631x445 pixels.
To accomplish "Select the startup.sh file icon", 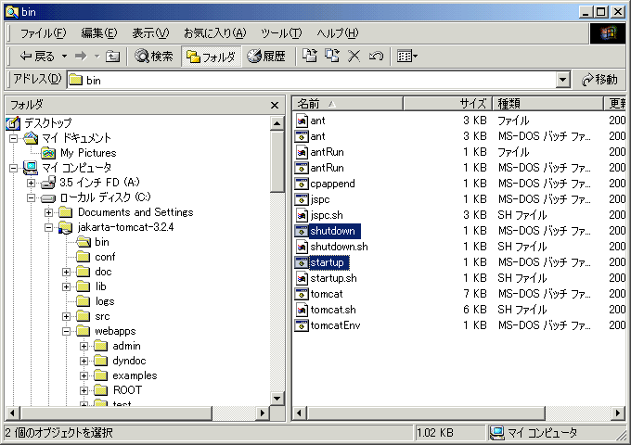I will (302, 278).
